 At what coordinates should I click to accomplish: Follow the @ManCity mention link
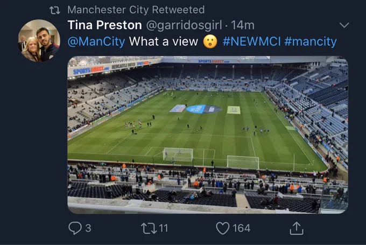(96, 41)
